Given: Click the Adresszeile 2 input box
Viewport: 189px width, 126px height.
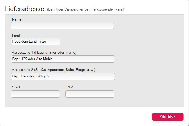Looking at the screenshot, I should (x=63, y=76).
